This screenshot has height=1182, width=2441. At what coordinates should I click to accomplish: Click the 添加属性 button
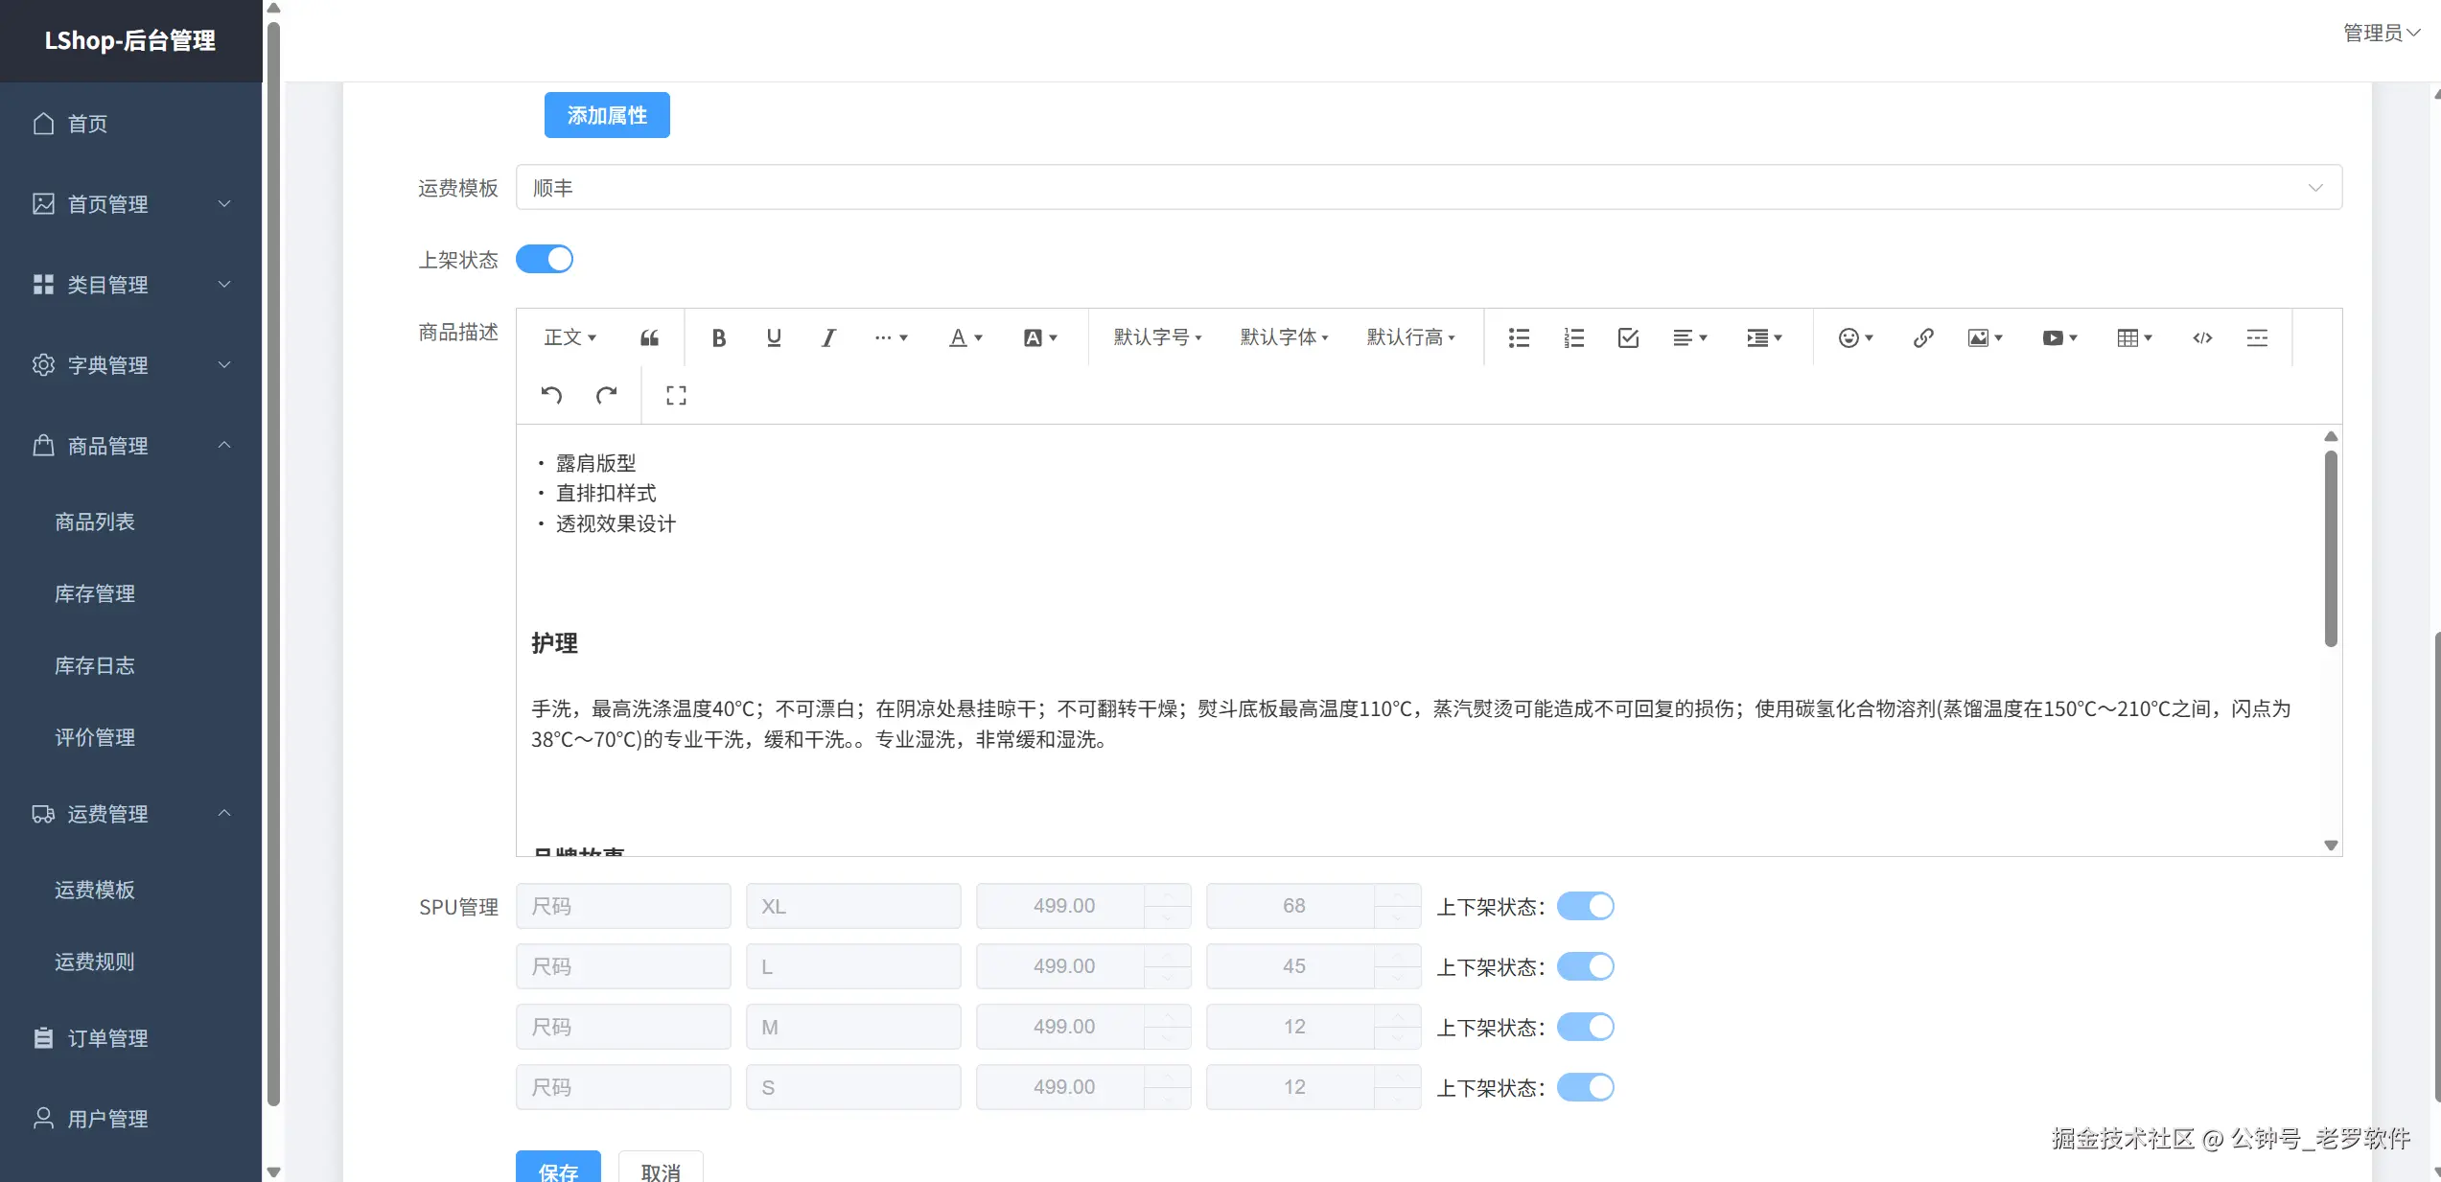pyautogui.click(x=607, y=115)
